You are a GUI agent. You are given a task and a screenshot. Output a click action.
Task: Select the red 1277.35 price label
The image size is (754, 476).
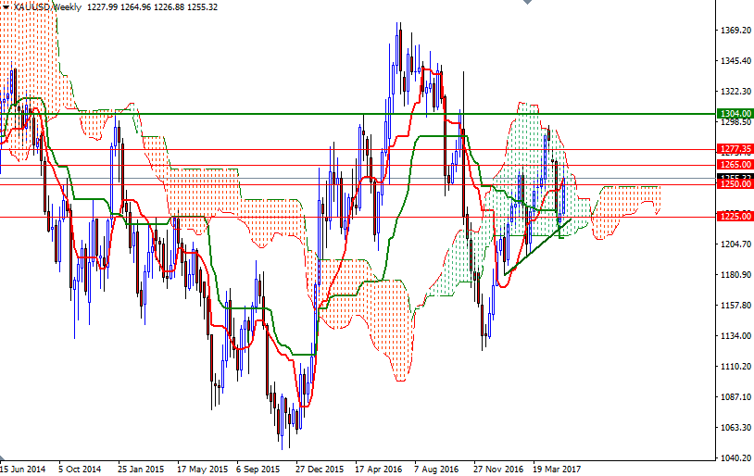click(735, 149)
